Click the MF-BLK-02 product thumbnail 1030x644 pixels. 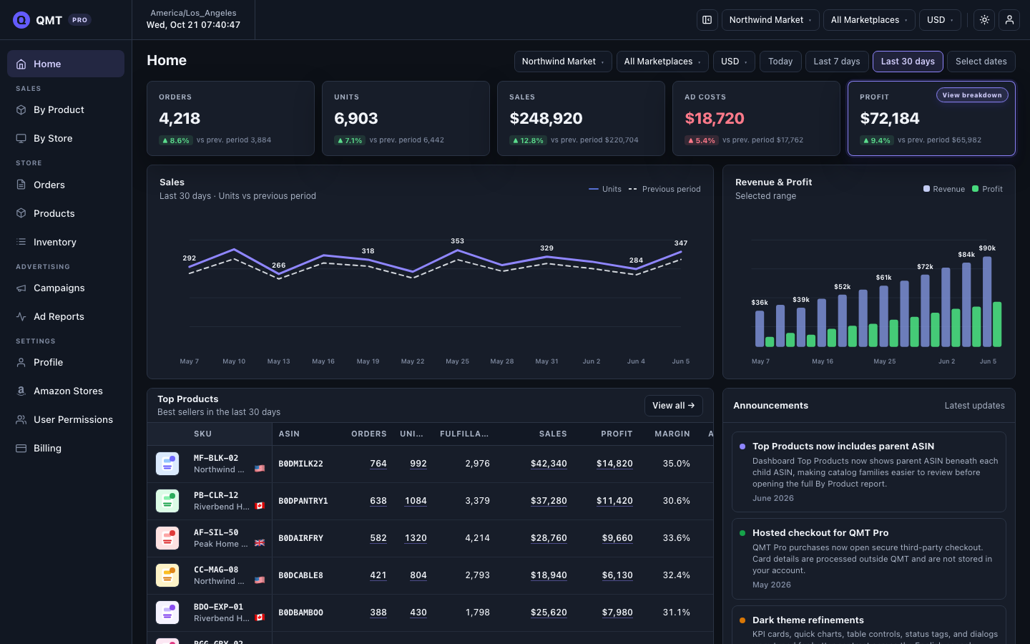click(167, 464)
